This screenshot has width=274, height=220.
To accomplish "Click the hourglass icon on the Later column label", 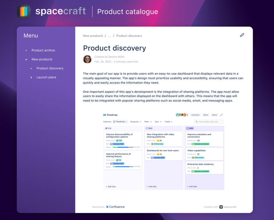I will click(188, 128).
